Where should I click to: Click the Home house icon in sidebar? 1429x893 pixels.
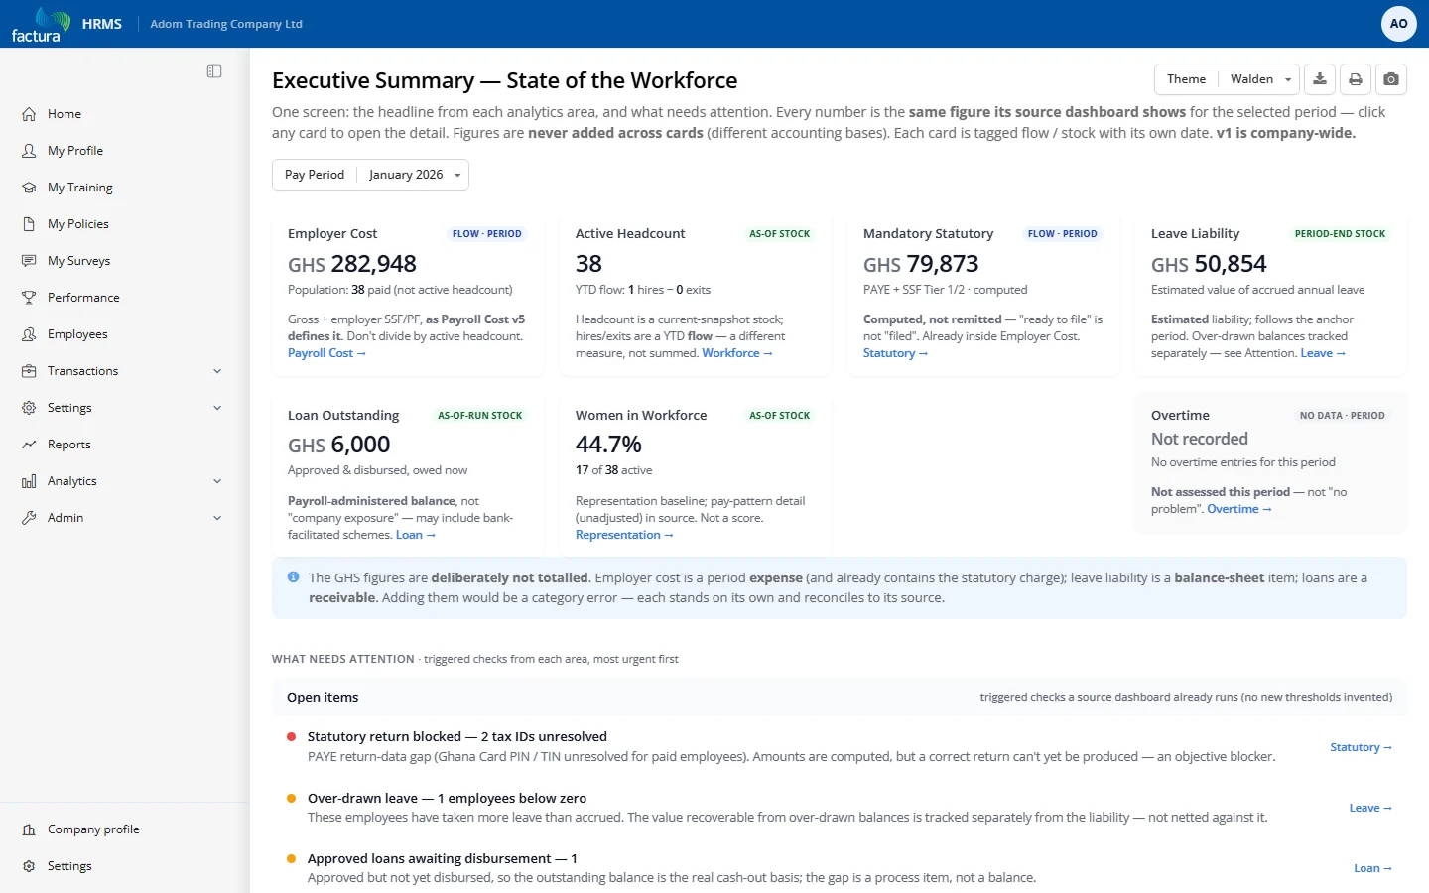pyautogui.click(x=29, y=114)
